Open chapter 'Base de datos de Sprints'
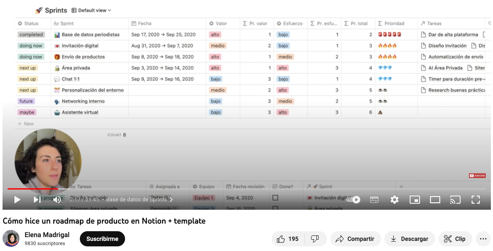 click(x=139, y=200)
